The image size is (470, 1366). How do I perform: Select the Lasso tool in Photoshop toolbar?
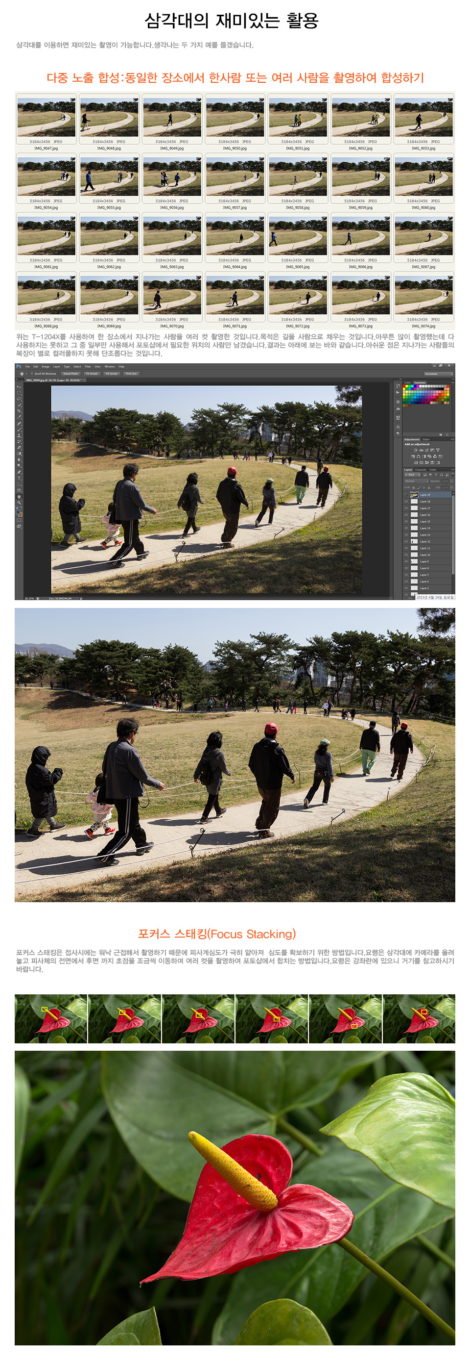19,399
